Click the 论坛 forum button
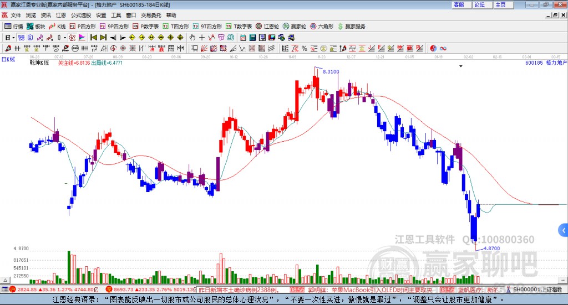Viewport: 568px width, 305px height. coord(483,4)
